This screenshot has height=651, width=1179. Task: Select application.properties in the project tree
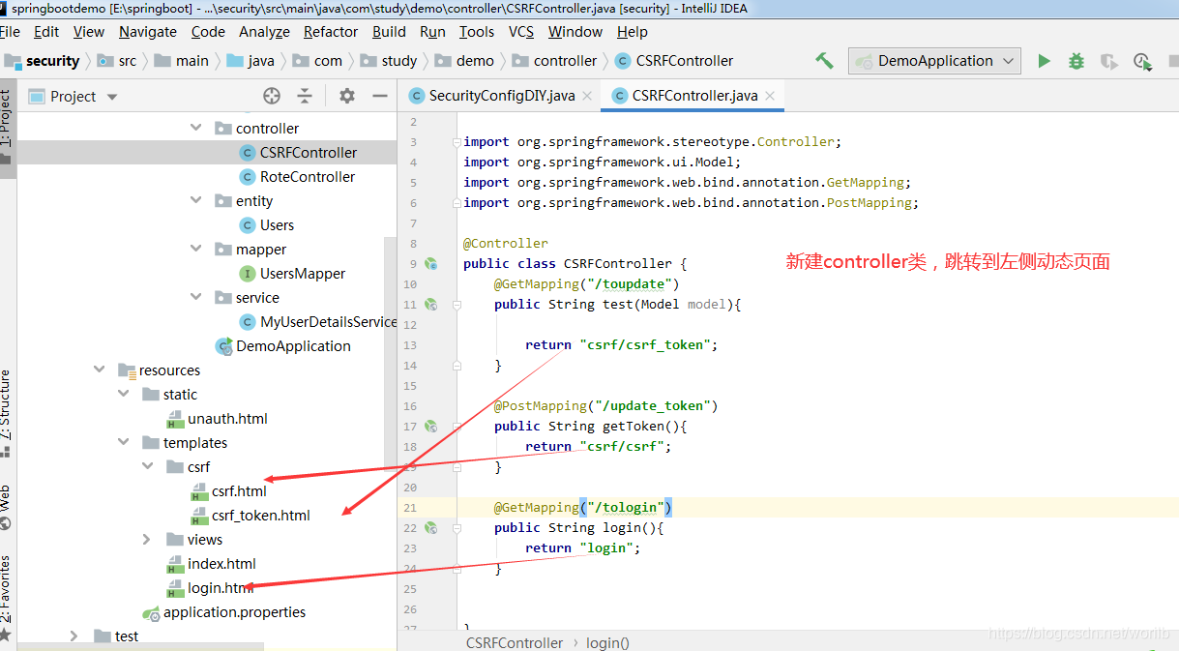(x=234, y=611)
